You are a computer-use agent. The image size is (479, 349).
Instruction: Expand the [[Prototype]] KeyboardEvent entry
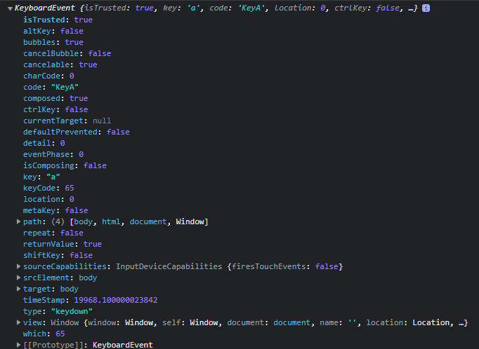18,345
